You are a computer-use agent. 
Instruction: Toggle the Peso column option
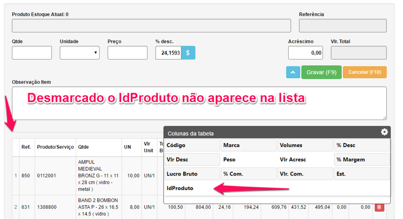[249, 160]
